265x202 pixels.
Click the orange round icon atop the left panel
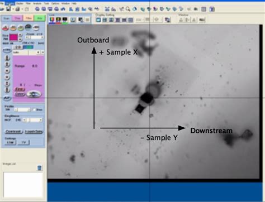coord(13,28)
